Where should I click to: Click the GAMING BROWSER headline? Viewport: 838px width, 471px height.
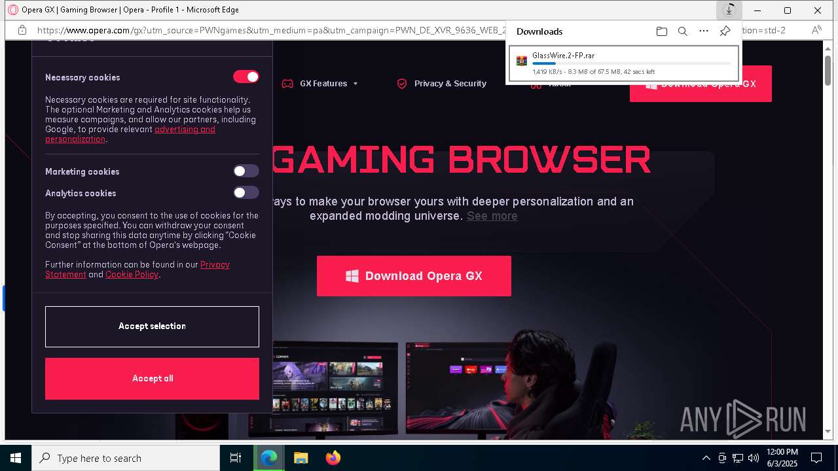click(x=461, y=159)
